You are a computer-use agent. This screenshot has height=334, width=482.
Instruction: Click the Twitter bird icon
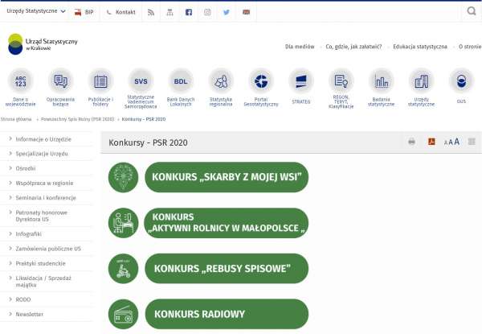tap(227, 12)
